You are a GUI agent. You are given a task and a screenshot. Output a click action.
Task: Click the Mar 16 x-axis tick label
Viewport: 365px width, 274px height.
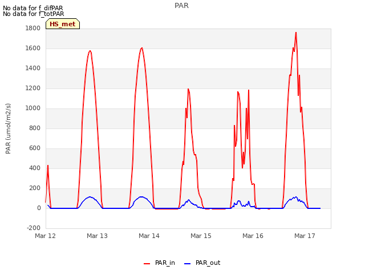253,236
